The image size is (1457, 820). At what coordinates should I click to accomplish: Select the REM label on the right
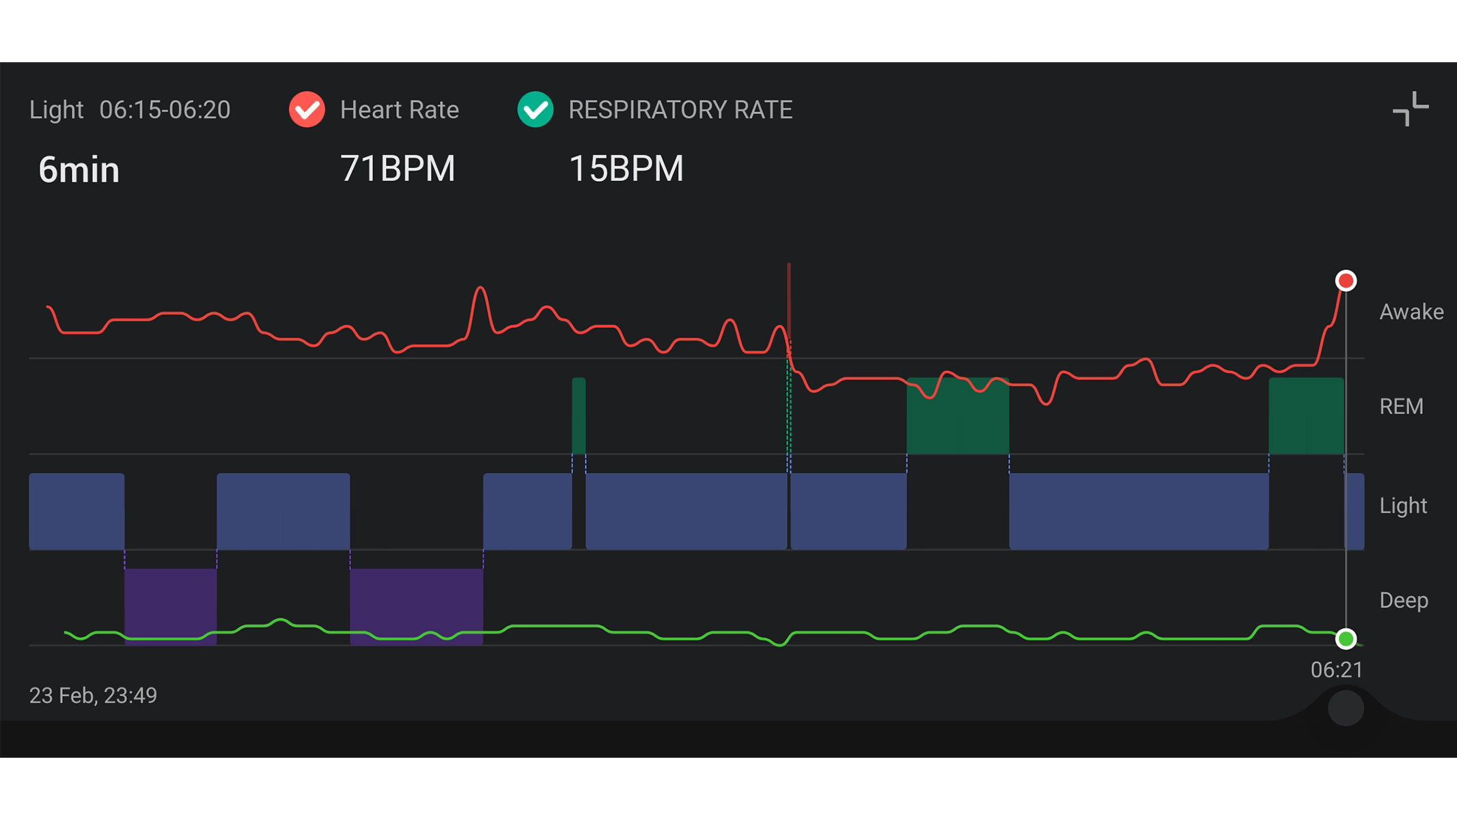click(x=1400, y=407)
